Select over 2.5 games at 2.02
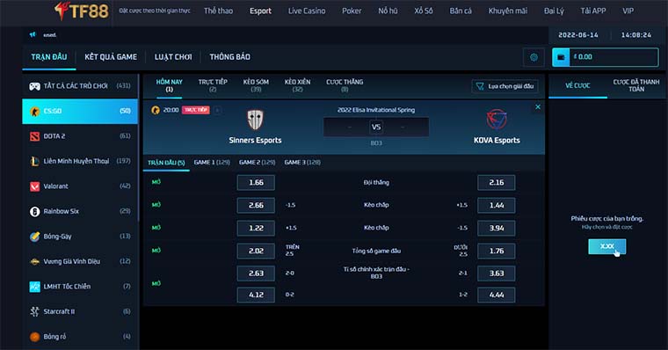The width and height of the screenshot is (668, 350). tap(256, 252)
